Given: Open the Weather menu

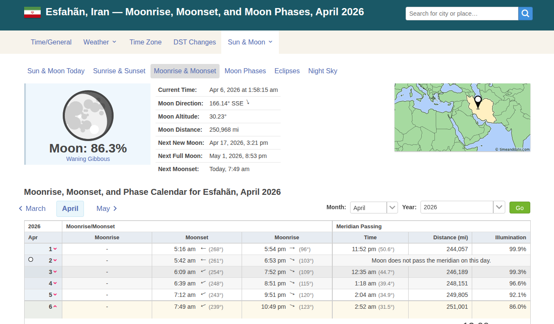Looking at the screenshot, I should tap(100, 42).
